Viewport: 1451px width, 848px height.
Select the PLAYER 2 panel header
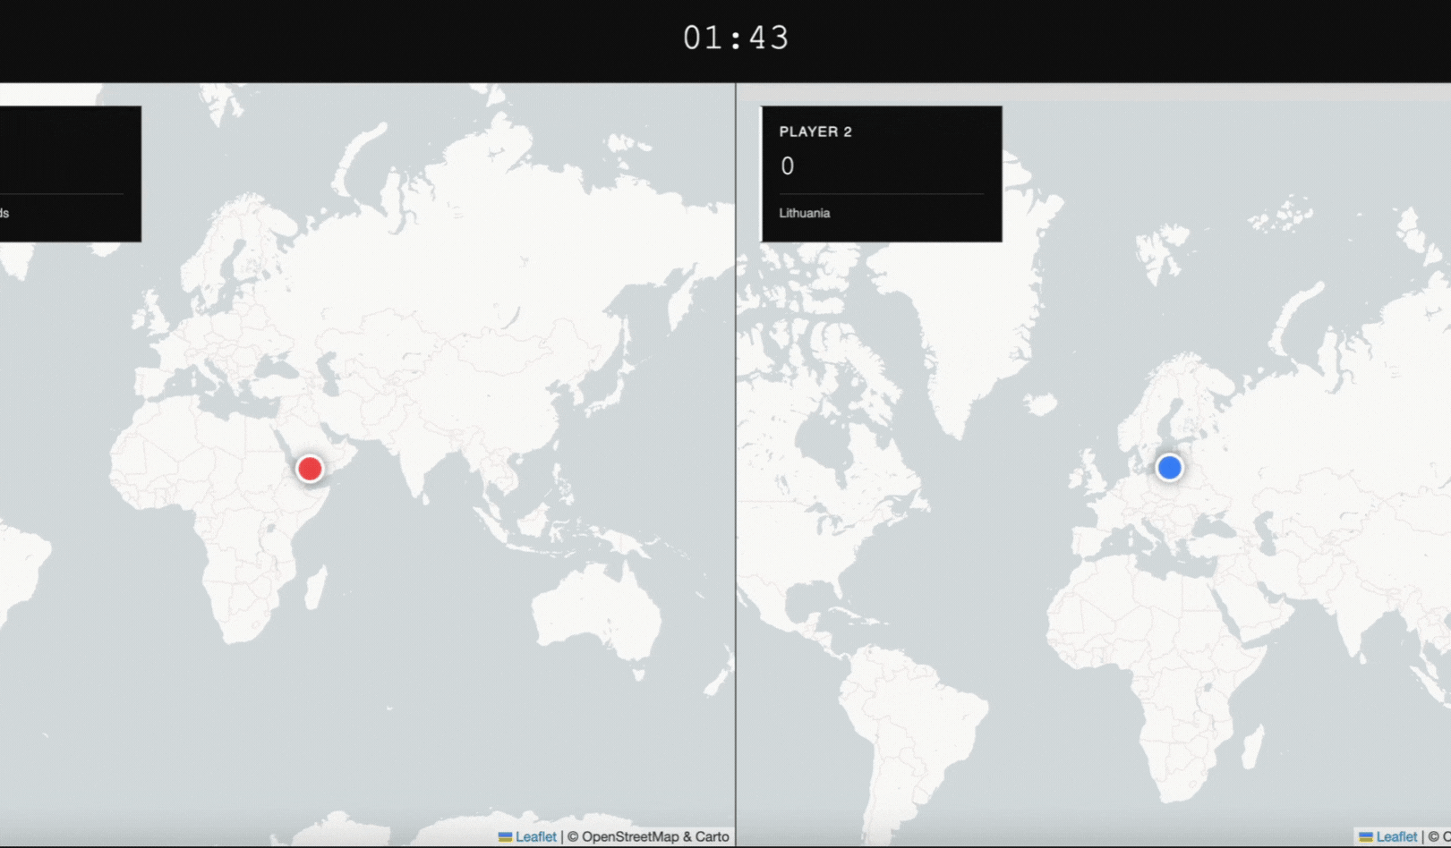tap(814, 131)
